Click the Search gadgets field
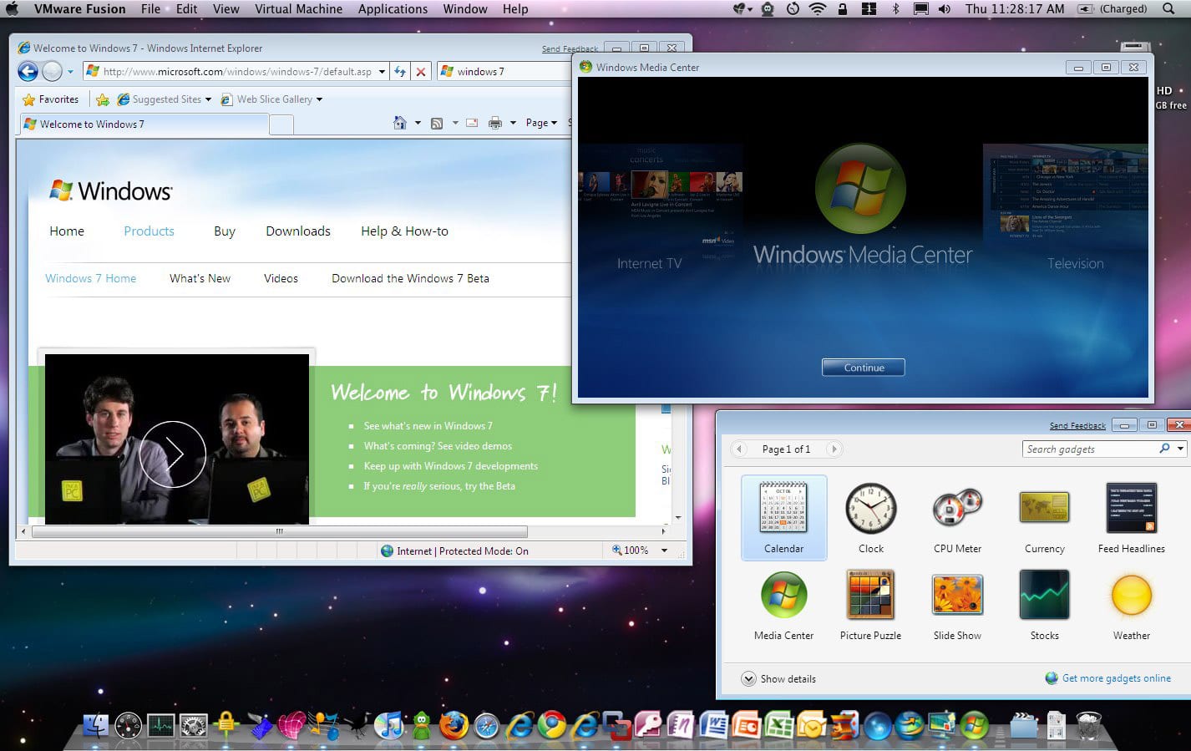Viewport: 1191px width, 751px height. [x=1089, y=449]
